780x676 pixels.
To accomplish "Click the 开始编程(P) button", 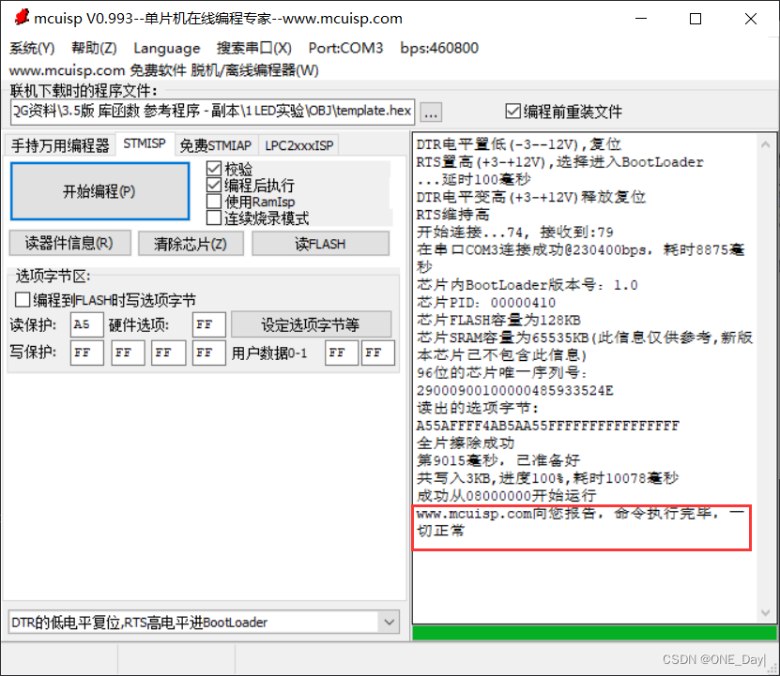I will coord(99,191).
